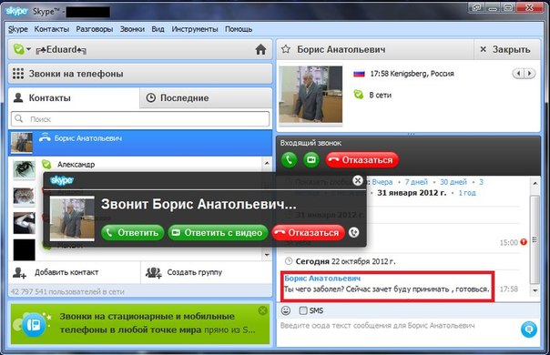
Task: Show previous profile panel with left arrow
Action: tap(518, 74)
